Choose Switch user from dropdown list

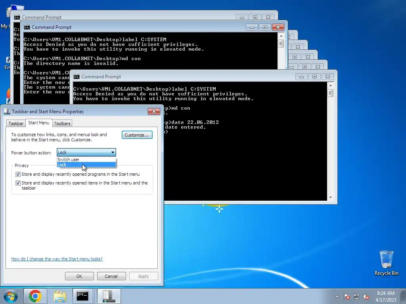click(86, 160)
